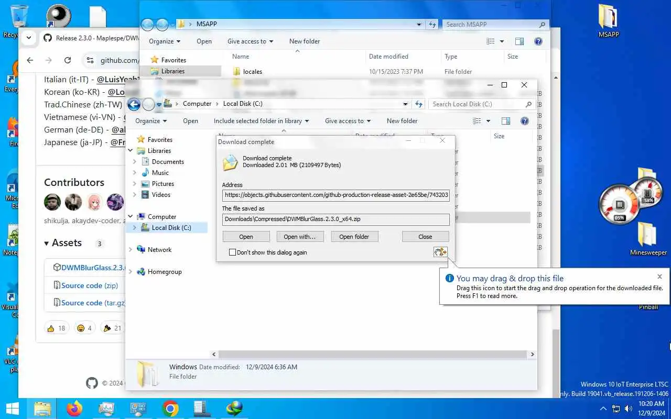Click help icon in Local Disk window
671x419 pixels.
point(524,121)
